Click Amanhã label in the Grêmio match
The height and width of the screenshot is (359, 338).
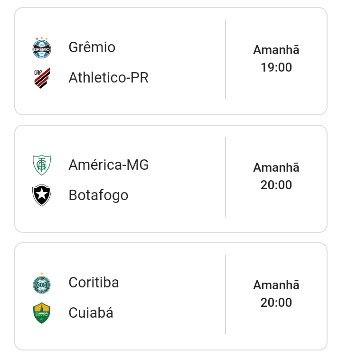click(276, 50)
